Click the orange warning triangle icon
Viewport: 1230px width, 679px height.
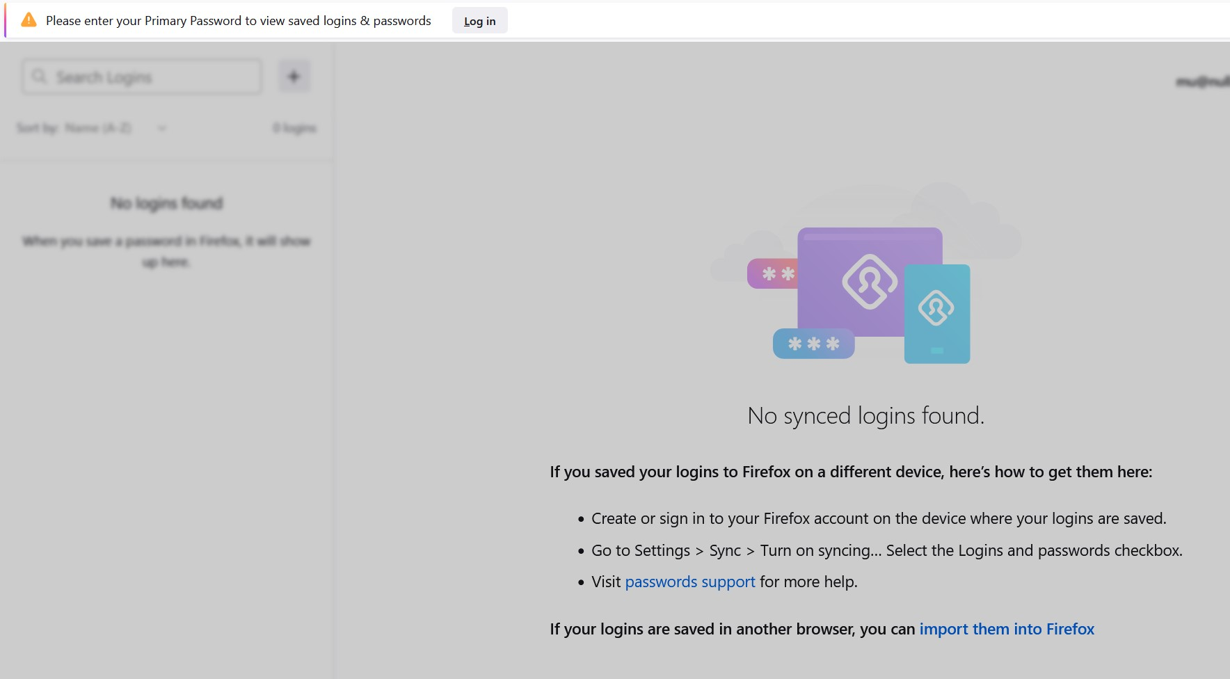point(29,20)
